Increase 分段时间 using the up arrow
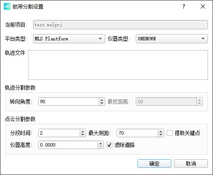Viewport: 213px width, 175px height. click(x=83, y=131)
